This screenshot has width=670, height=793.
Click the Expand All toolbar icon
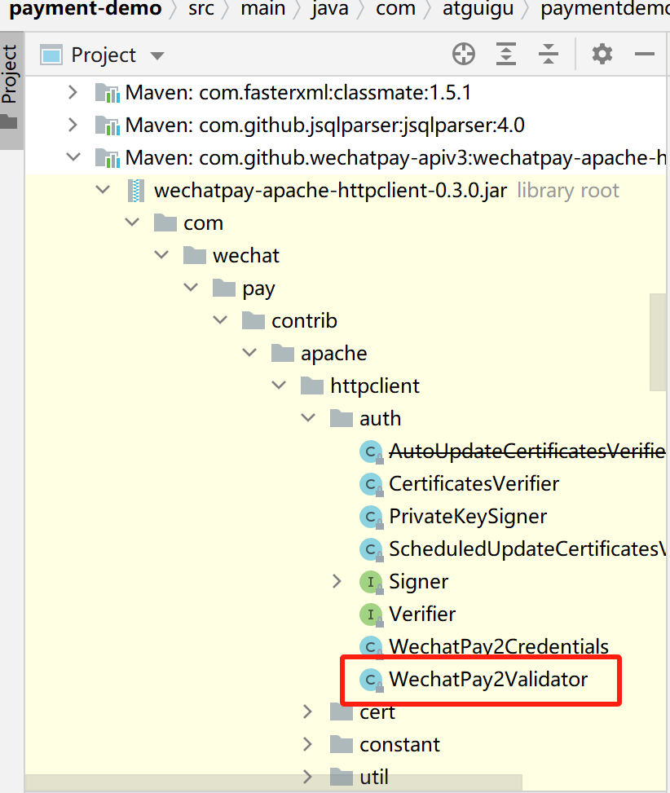coord(506,54)
